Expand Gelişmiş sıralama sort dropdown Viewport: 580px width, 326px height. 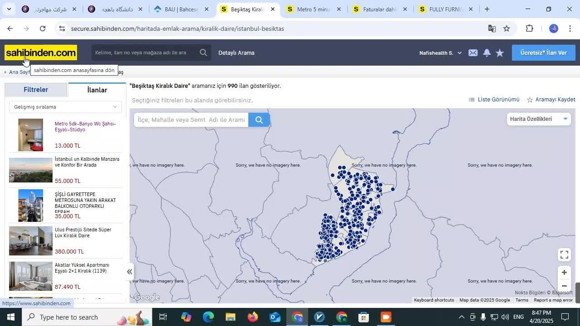tap(65, 107)
